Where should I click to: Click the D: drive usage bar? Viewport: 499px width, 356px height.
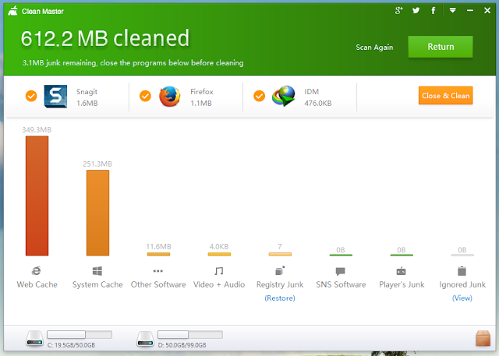click(190, 334)
